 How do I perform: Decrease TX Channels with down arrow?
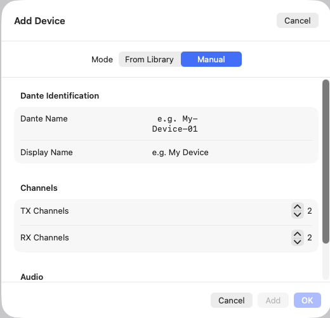298,215
